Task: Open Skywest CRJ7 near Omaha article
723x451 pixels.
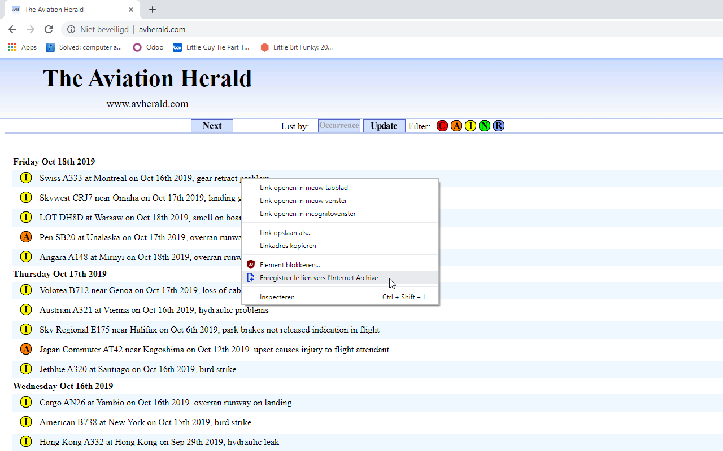Action: click(x=140, y=198)
